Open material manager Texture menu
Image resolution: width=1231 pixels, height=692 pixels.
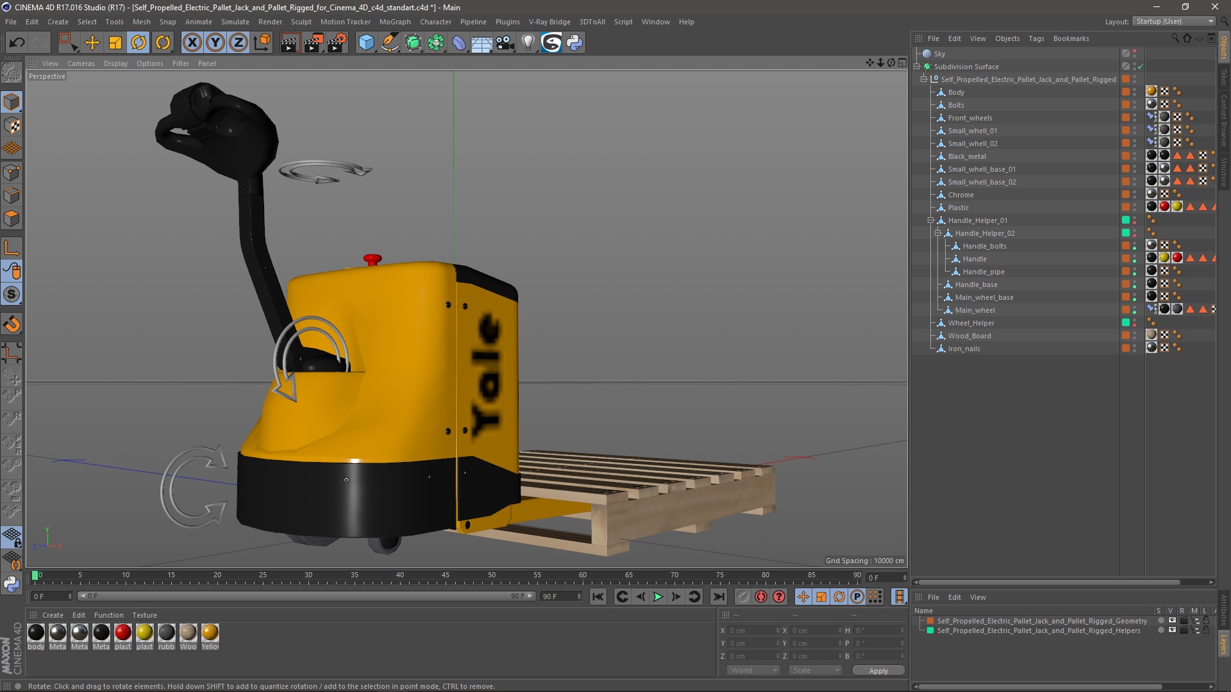(144, 615)
